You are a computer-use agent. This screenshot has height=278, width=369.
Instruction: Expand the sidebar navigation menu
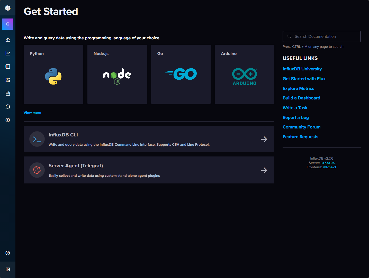8,269
